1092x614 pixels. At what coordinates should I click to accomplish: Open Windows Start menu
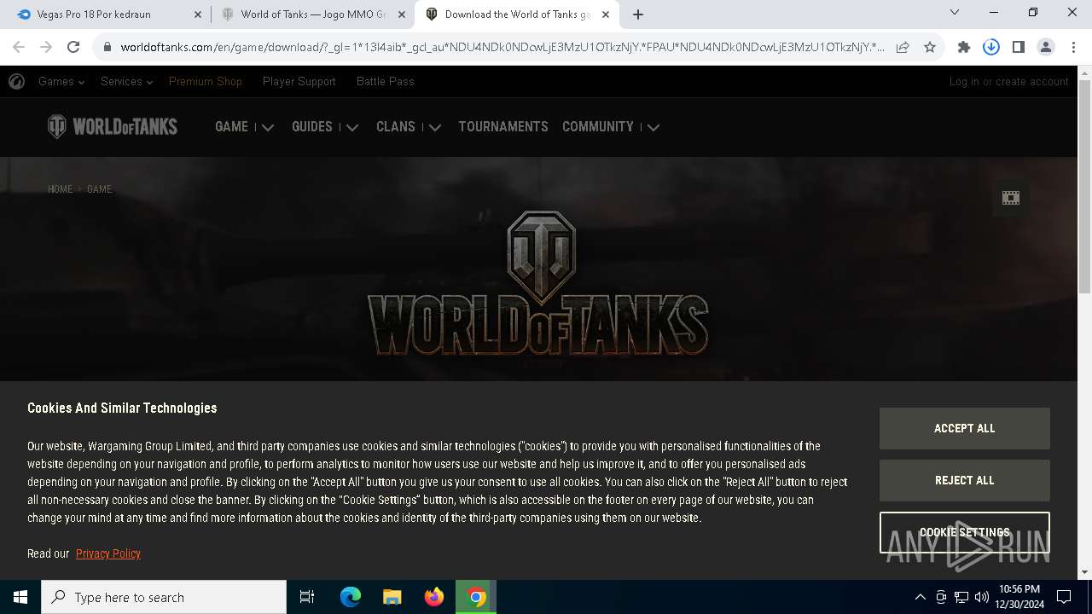20,597
